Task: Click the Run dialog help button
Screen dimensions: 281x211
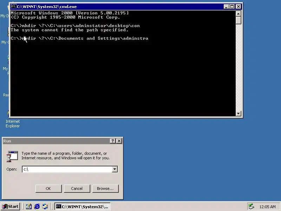Action: [112, 141]
